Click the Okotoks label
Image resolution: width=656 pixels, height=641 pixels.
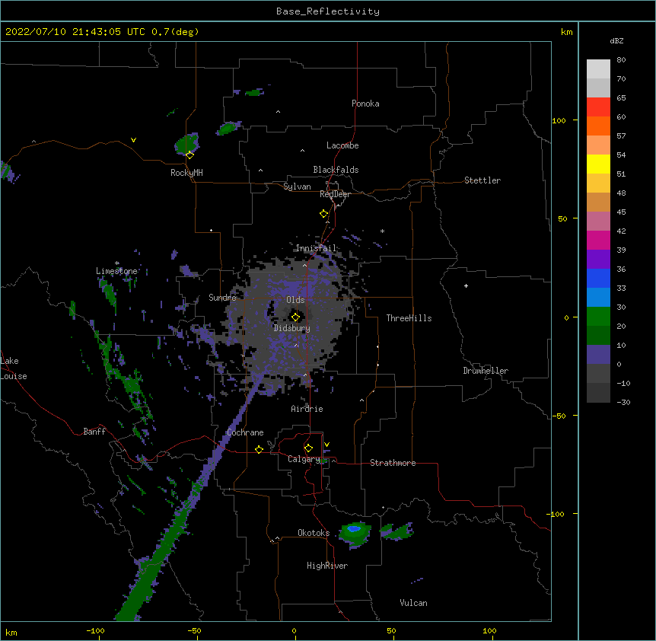(314, 533)
